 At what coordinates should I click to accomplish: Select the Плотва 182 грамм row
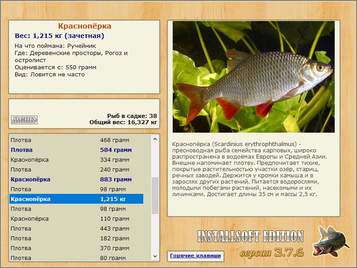tap(76, 238)
